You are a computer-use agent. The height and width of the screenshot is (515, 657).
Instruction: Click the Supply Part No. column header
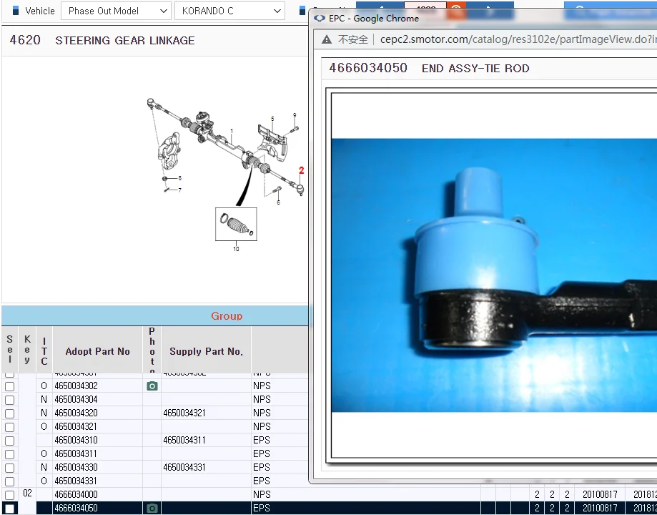tap(206, 351)
